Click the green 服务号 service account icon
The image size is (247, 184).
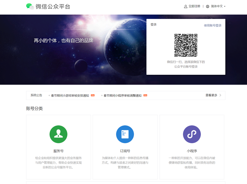[59, 134]
